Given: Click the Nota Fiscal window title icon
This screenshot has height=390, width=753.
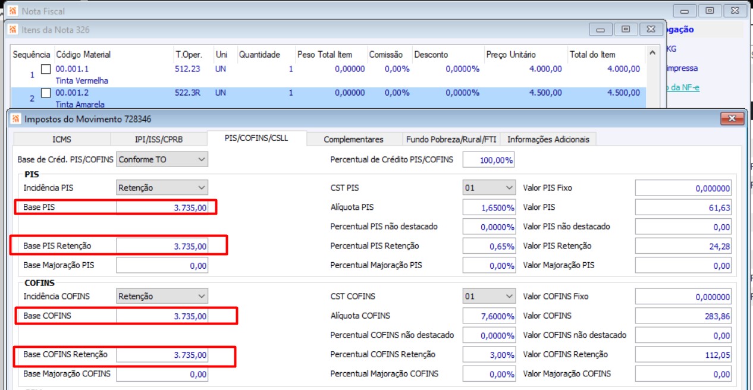Looking at the screenshot, I should (x=12, y=11).
